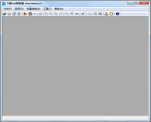Open the 工具(T) menu

point(47,9)
